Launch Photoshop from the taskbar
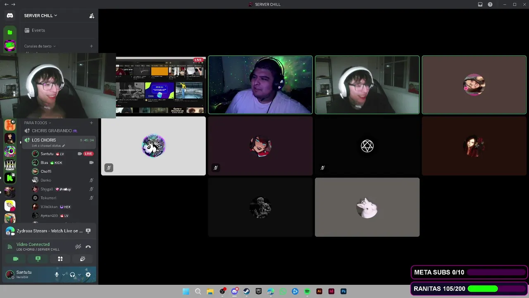This screenshot has width=529, height=298. pos(343,291)
